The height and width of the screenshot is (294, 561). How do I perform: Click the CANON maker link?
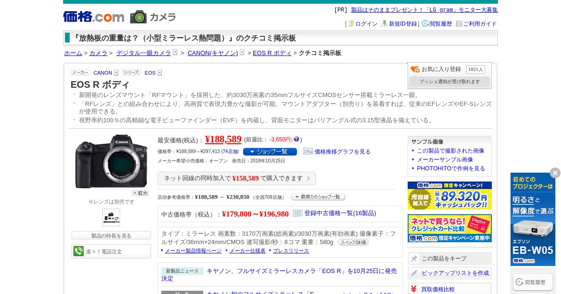tap(103, 73)
